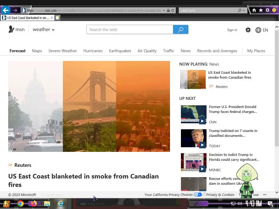Open Records and Averages section
Viewport: 279px width, 209px height.
tap(217, 51)
